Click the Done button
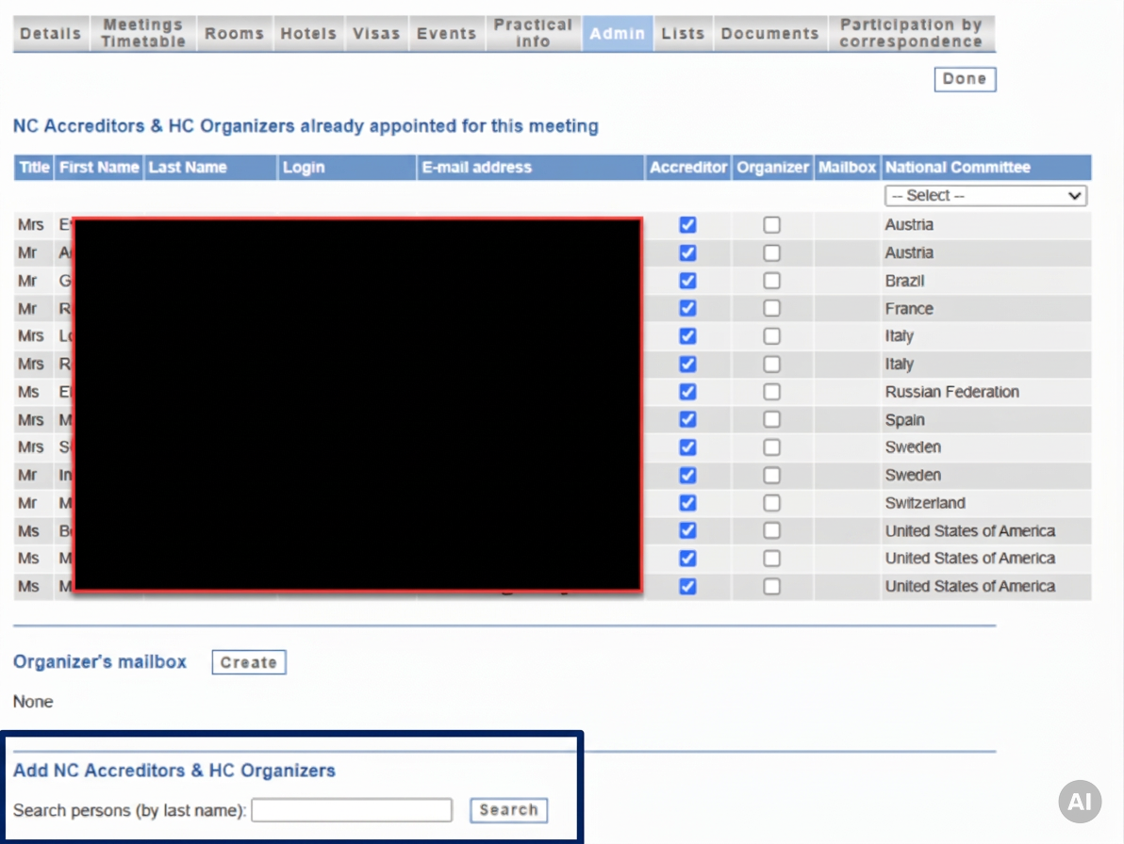Viewport: 1124px width, 844px height. (965, 79)
